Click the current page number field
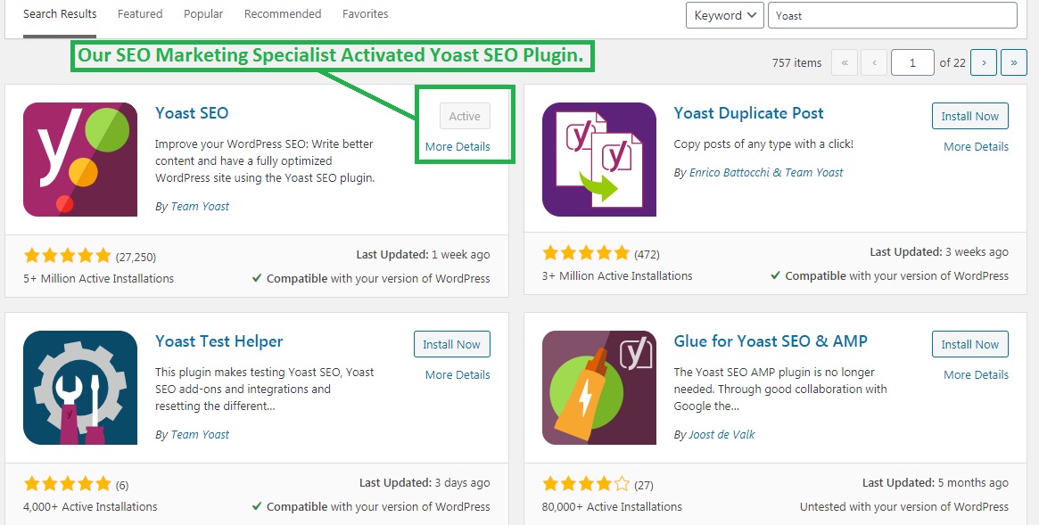 coord(912,62)
